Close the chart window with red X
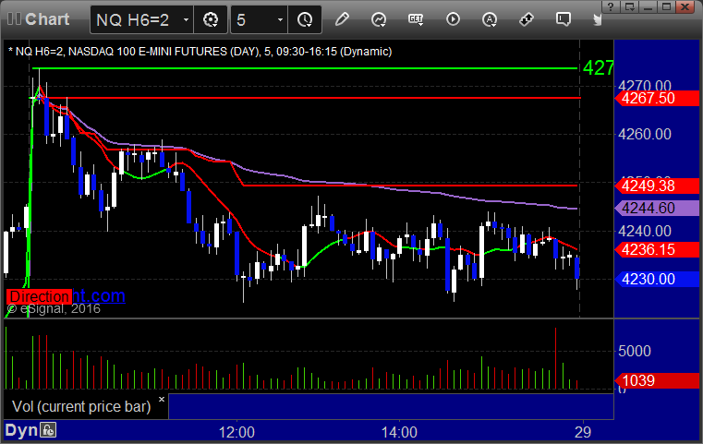Screen dimensions: 703x444 (x=685, y=6)
